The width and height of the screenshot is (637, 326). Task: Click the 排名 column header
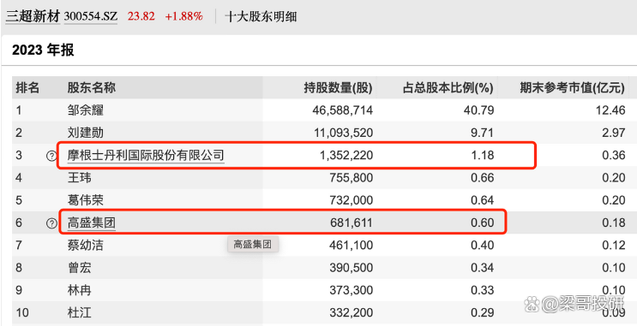pos(27,87)
